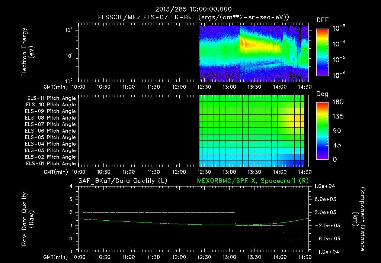Click the 1.0e+04 right-axis value

324,186
